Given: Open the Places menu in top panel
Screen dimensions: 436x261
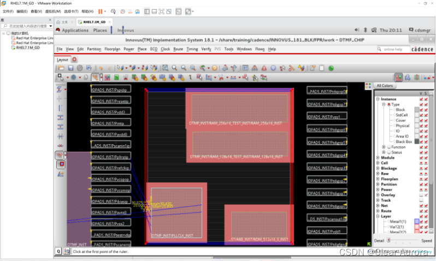Looking at the screenshot, I should (x=100, y=30).
